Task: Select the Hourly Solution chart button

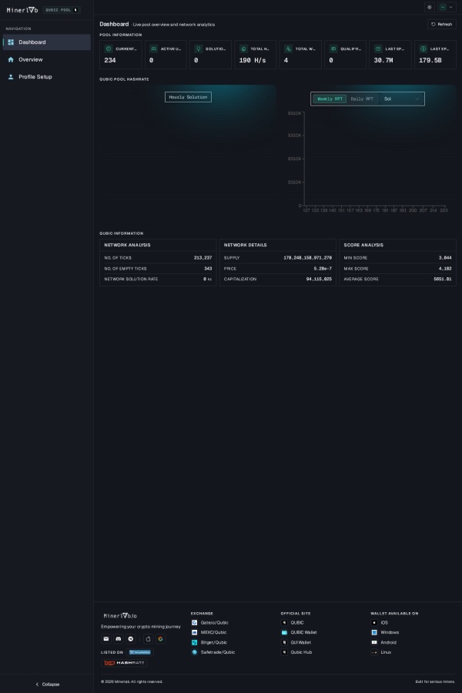Action: point(188,97)
